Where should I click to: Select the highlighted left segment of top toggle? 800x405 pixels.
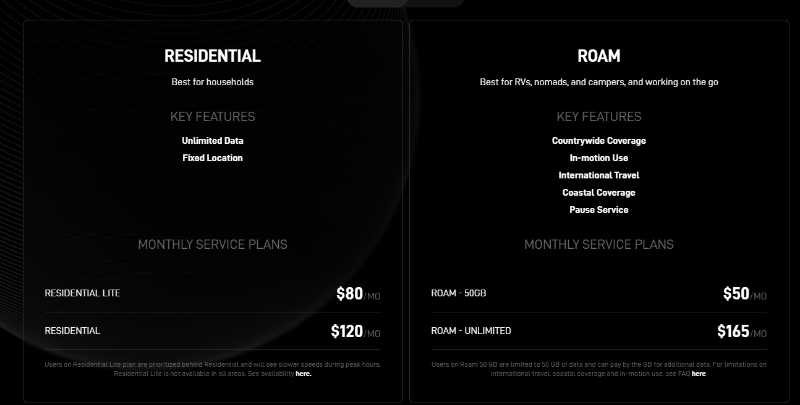click(x=377, y=2)
